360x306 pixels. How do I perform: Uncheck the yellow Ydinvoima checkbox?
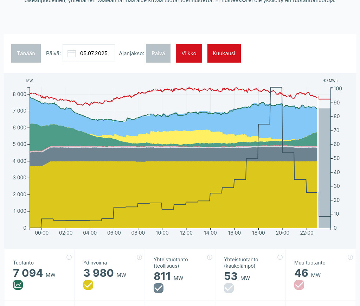click(88, 285)
